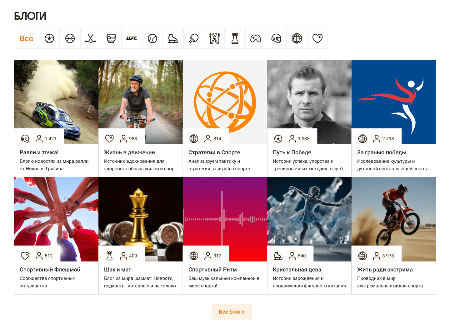The width and height of the screenshot is (450, 328).
Task: Click description «Ваш музыкальный компаньон в мире спорта!»
Action: (x=224, y=282)
